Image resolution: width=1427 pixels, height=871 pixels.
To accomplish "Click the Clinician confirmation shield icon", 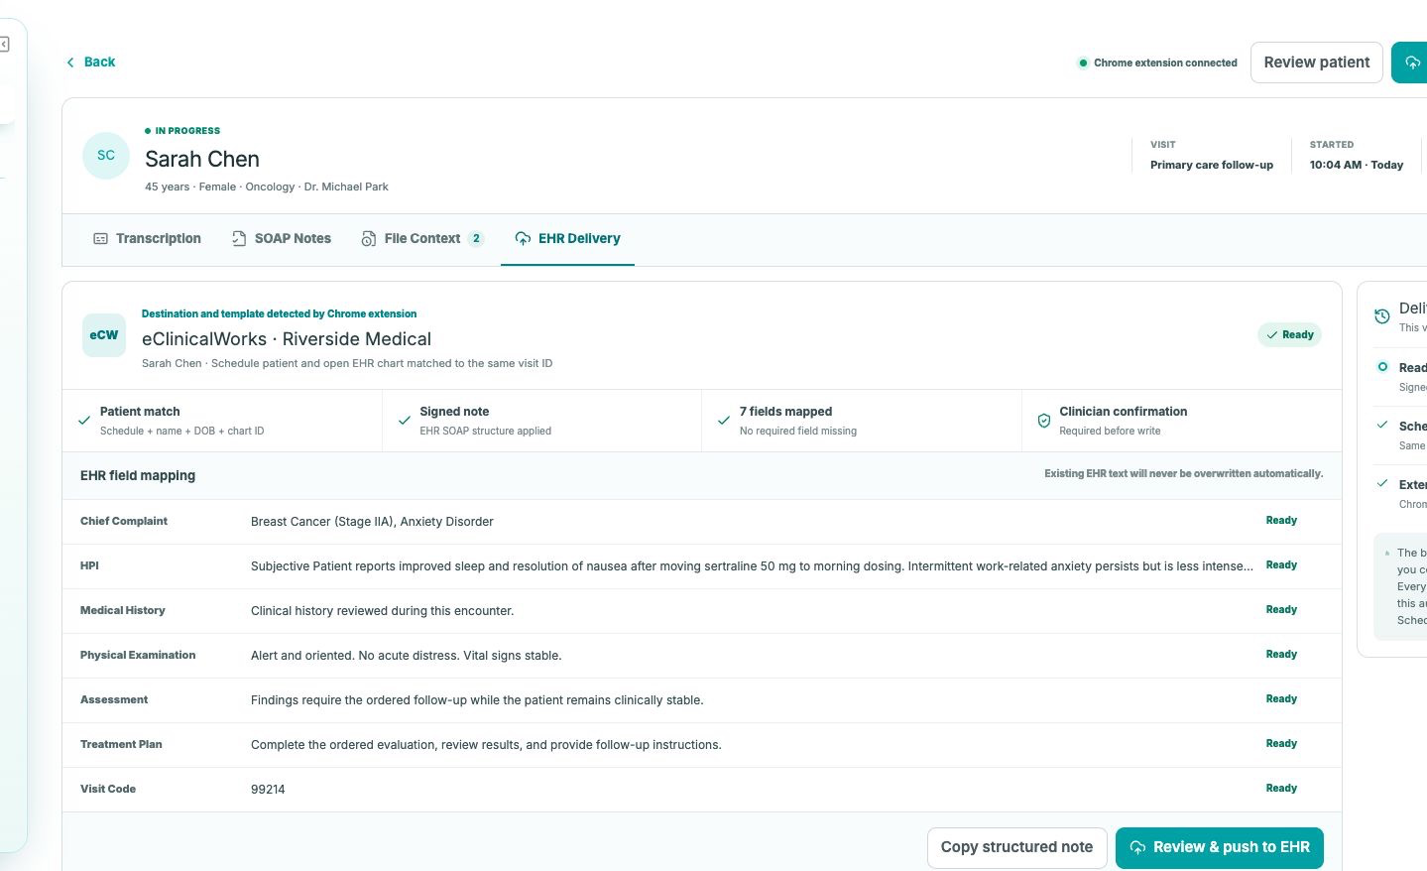I will coord(1043,421).
